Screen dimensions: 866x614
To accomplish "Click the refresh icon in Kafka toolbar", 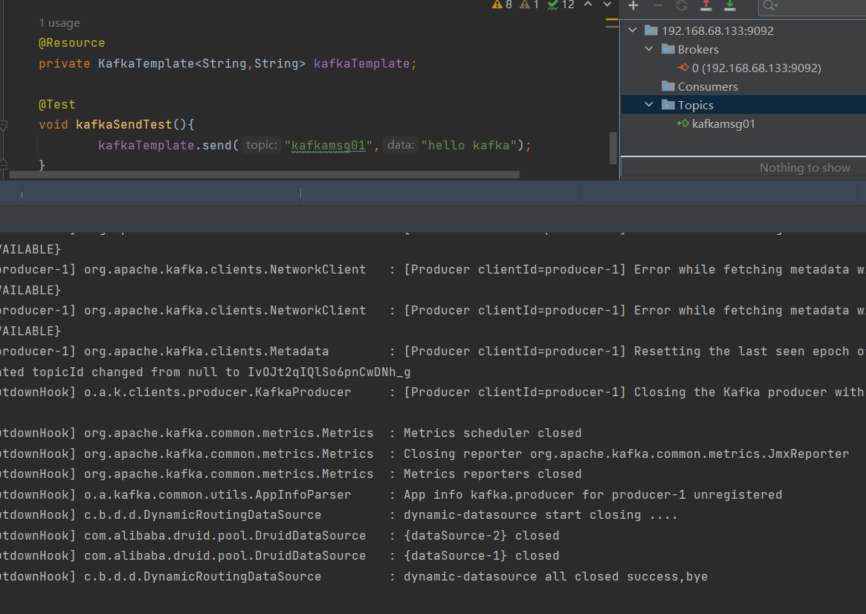I will pos(682,6).
